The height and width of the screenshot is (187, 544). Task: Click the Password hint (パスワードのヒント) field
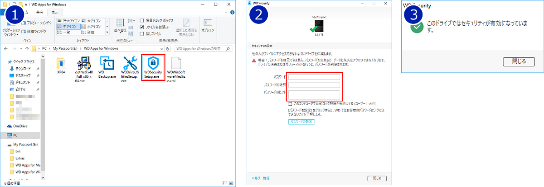(314, 94)
